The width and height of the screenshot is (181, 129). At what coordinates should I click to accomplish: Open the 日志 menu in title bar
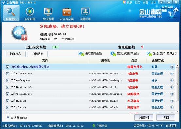point(137,2)
